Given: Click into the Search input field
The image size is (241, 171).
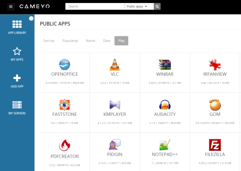Looking at the screenshot, I should tap(95, 6).
